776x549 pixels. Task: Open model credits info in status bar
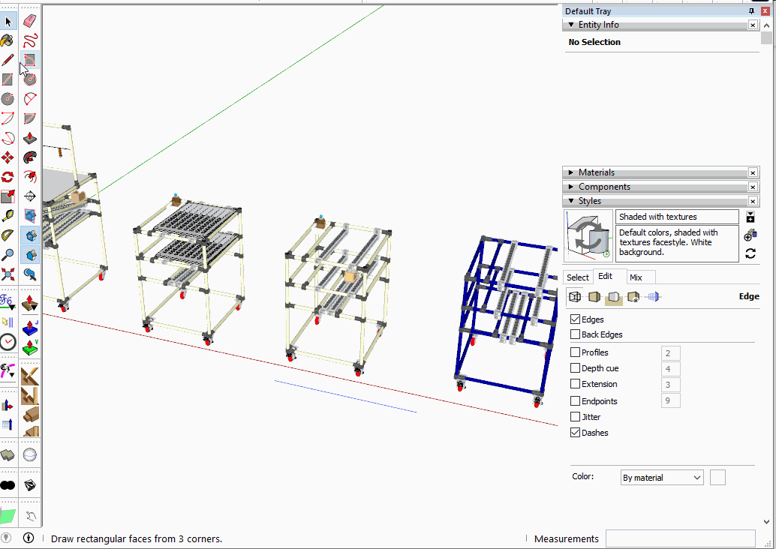point(29,538)
